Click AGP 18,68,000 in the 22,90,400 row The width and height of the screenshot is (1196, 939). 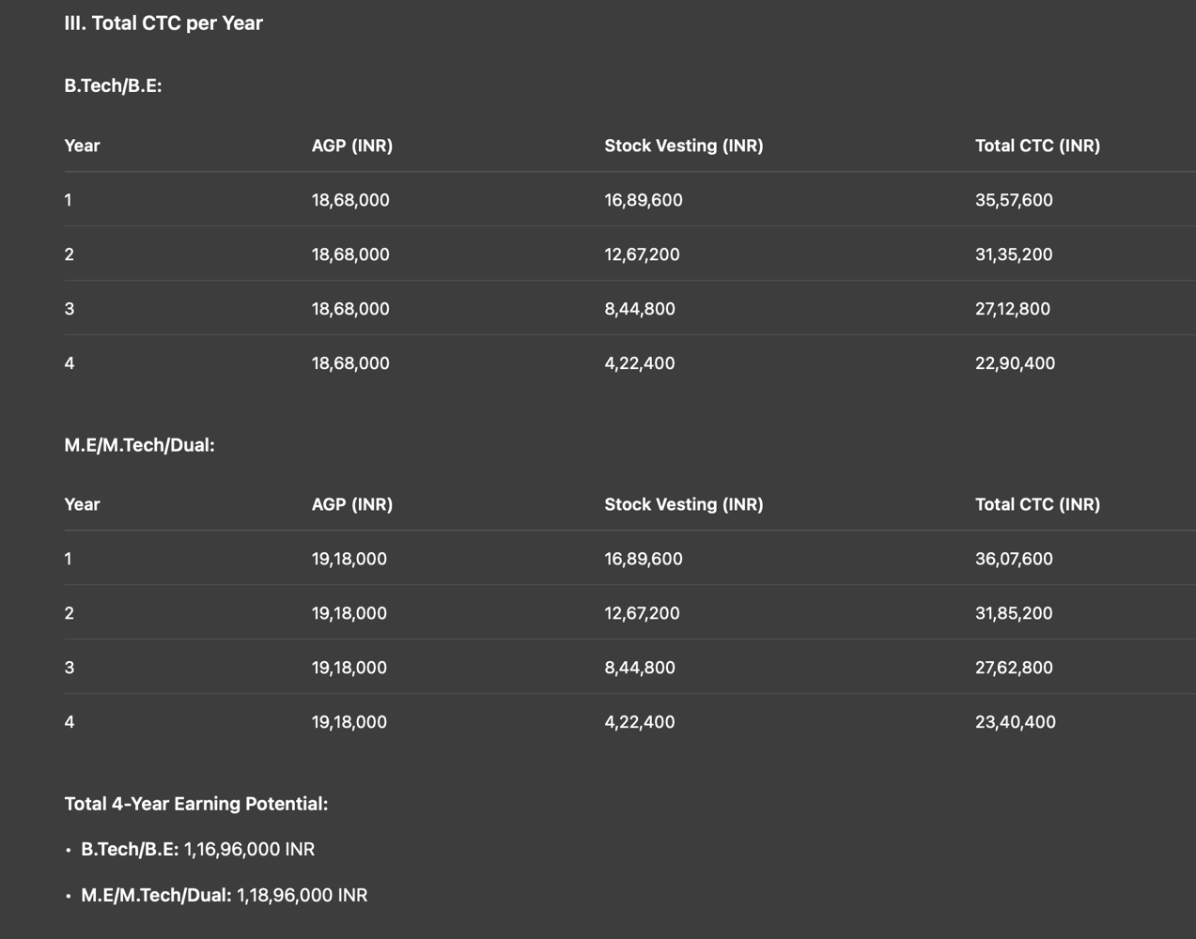tap(350, 363)
